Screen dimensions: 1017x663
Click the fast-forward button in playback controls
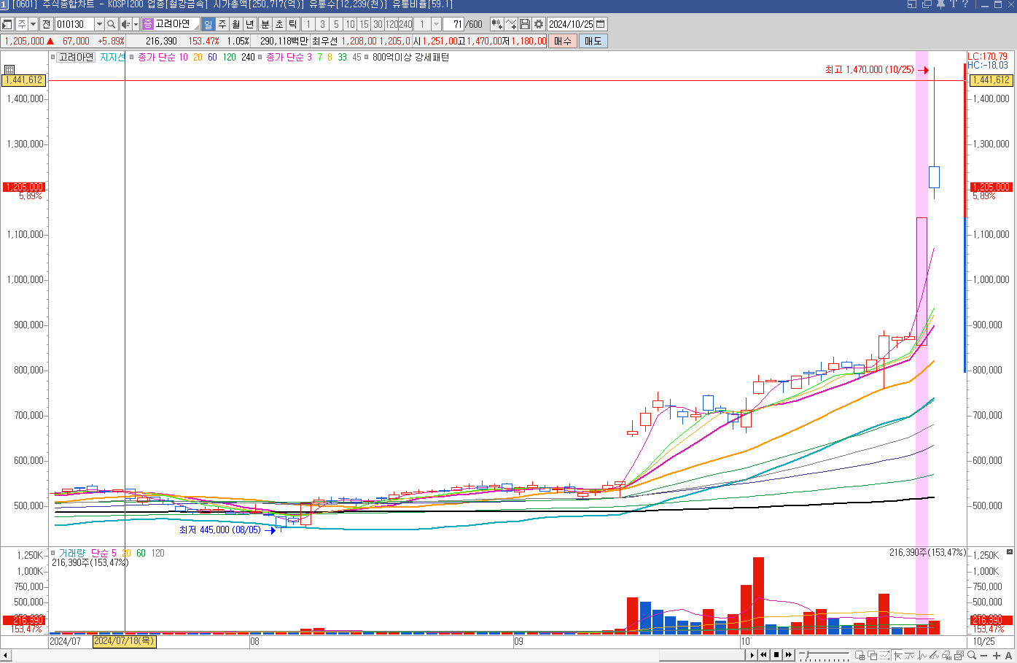click(789, 655)
